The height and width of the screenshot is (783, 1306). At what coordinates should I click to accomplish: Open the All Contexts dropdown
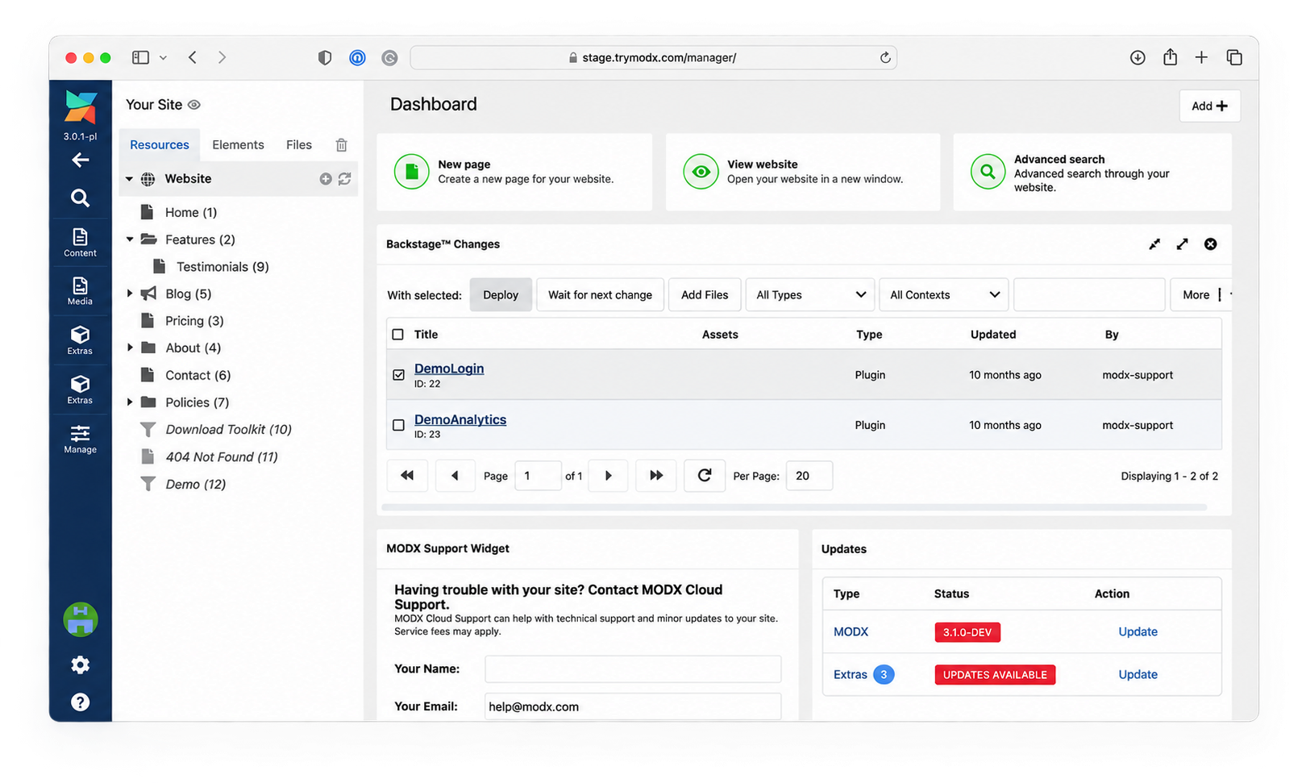[944, 295]
